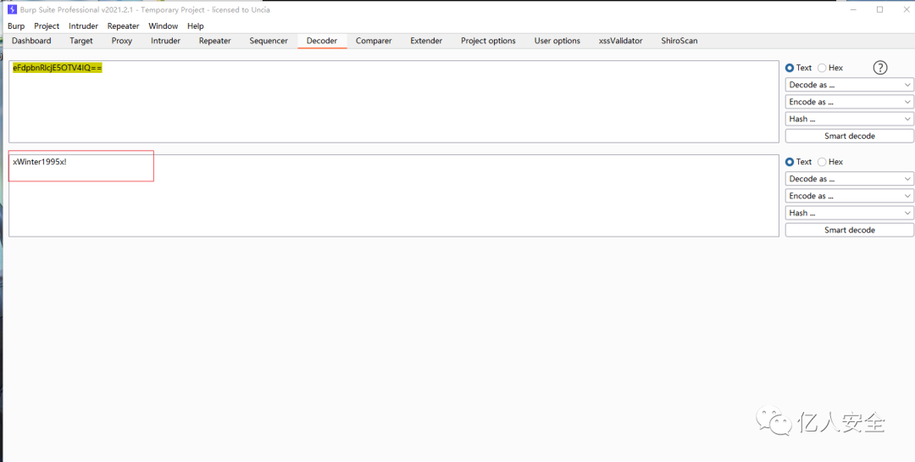Switch to the Repeater tab
The image size is (915, 462).
pos(214,41)
